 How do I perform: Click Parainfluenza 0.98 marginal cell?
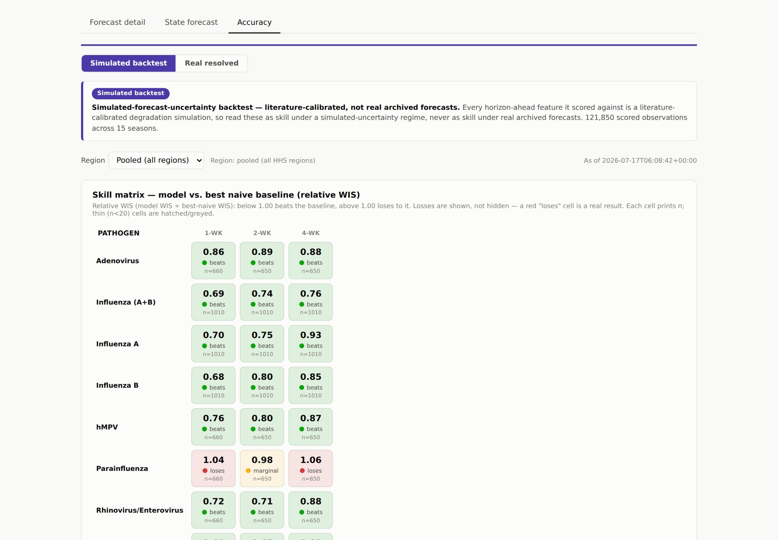[262, 469]
